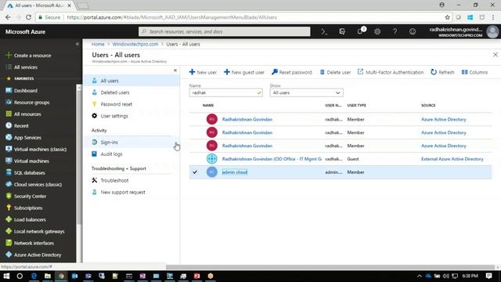The width and height of the screenshot is (501, 282).
Task: Sort by the USER TYPE column header
Action: tap(357, 105)
